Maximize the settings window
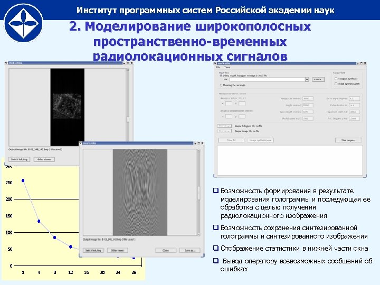The width and height of the screenshot is (380, 285). click(x=361, y=63)
